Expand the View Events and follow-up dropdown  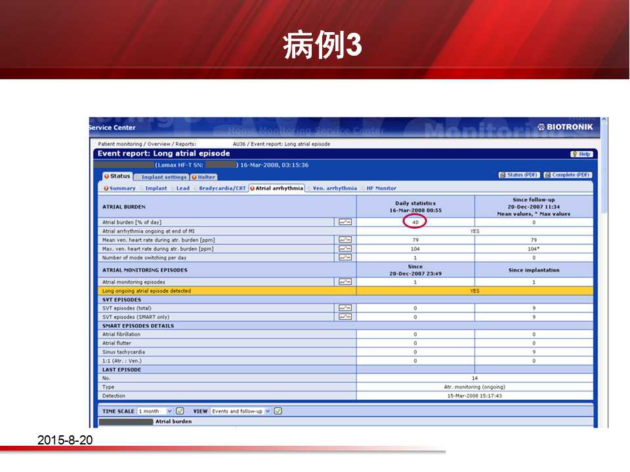pos(240,411)
